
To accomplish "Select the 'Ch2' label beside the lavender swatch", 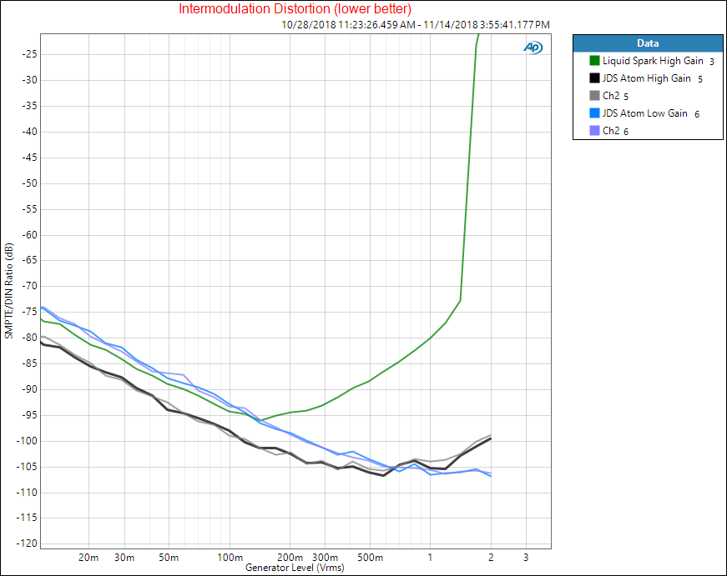I will (x=611, y=131).
